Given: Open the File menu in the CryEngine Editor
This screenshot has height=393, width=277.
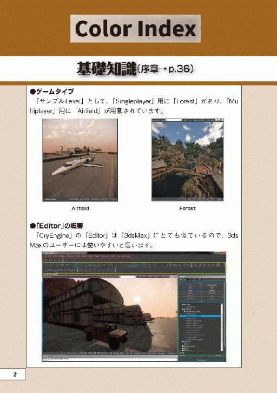Looking at the screenshot, I should 45,256.
